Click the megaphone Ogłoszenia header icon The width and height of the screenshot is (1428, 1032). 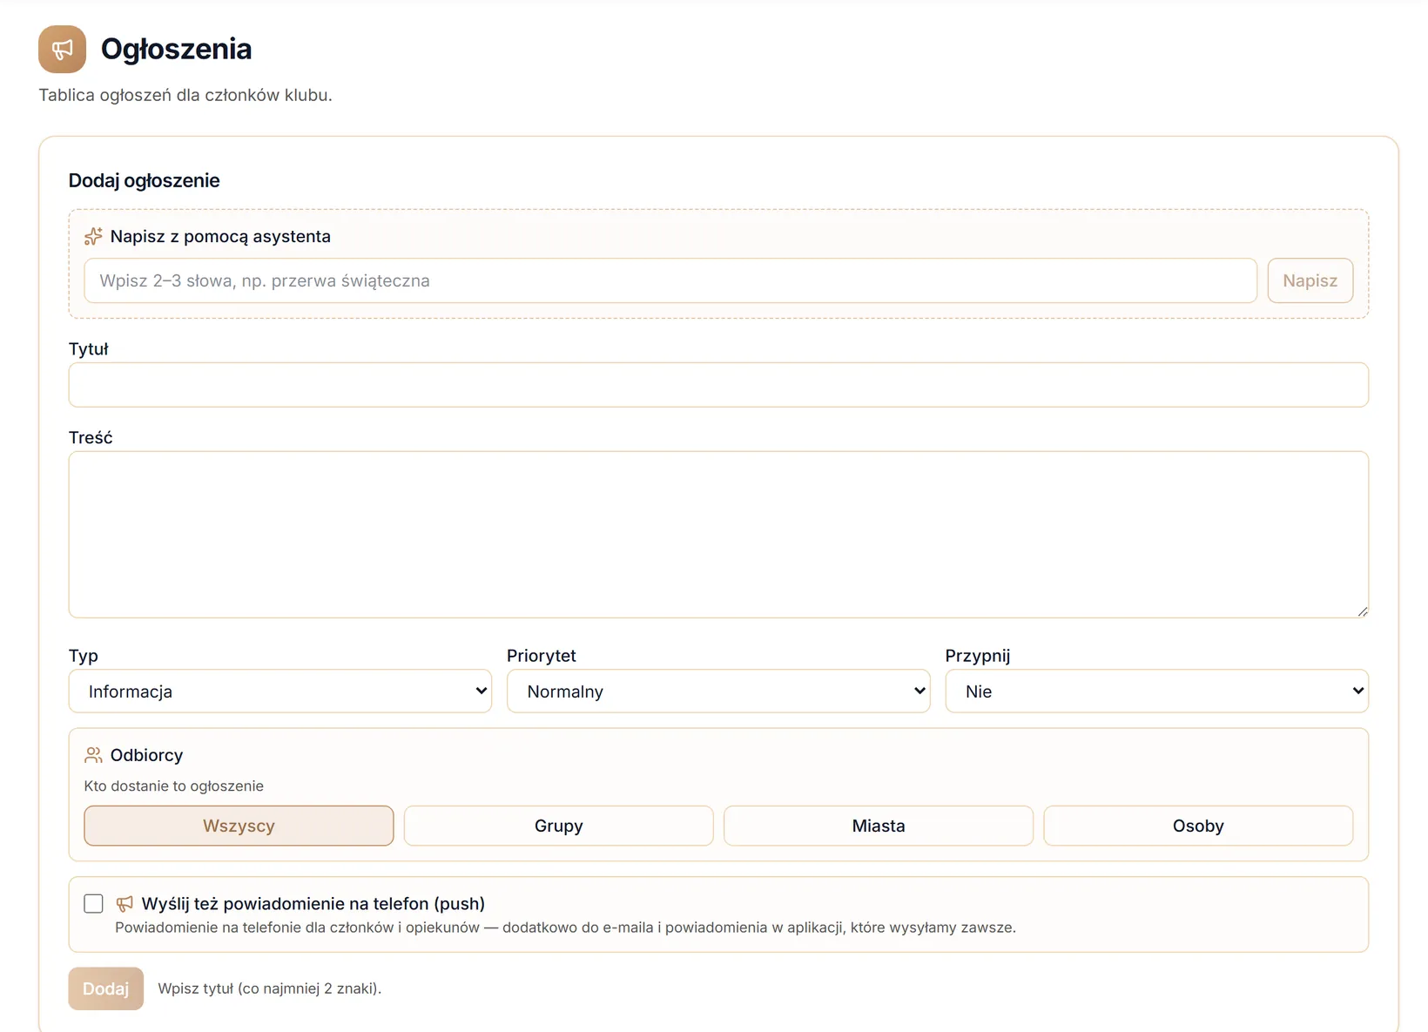[62, 49]
